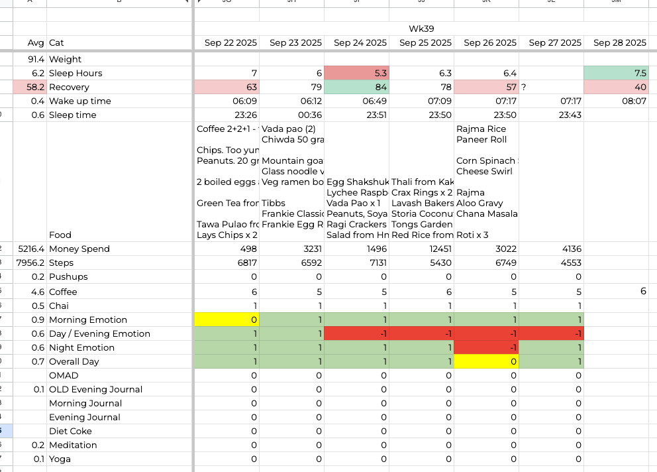Image resolution: width=657 pixels, height=472 pixels.
Task: Click the green recovery value 84
Action: [x=357, y=87]
